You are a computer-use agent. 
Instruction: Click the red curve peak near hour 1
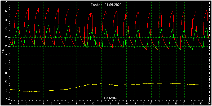[18, 9]
